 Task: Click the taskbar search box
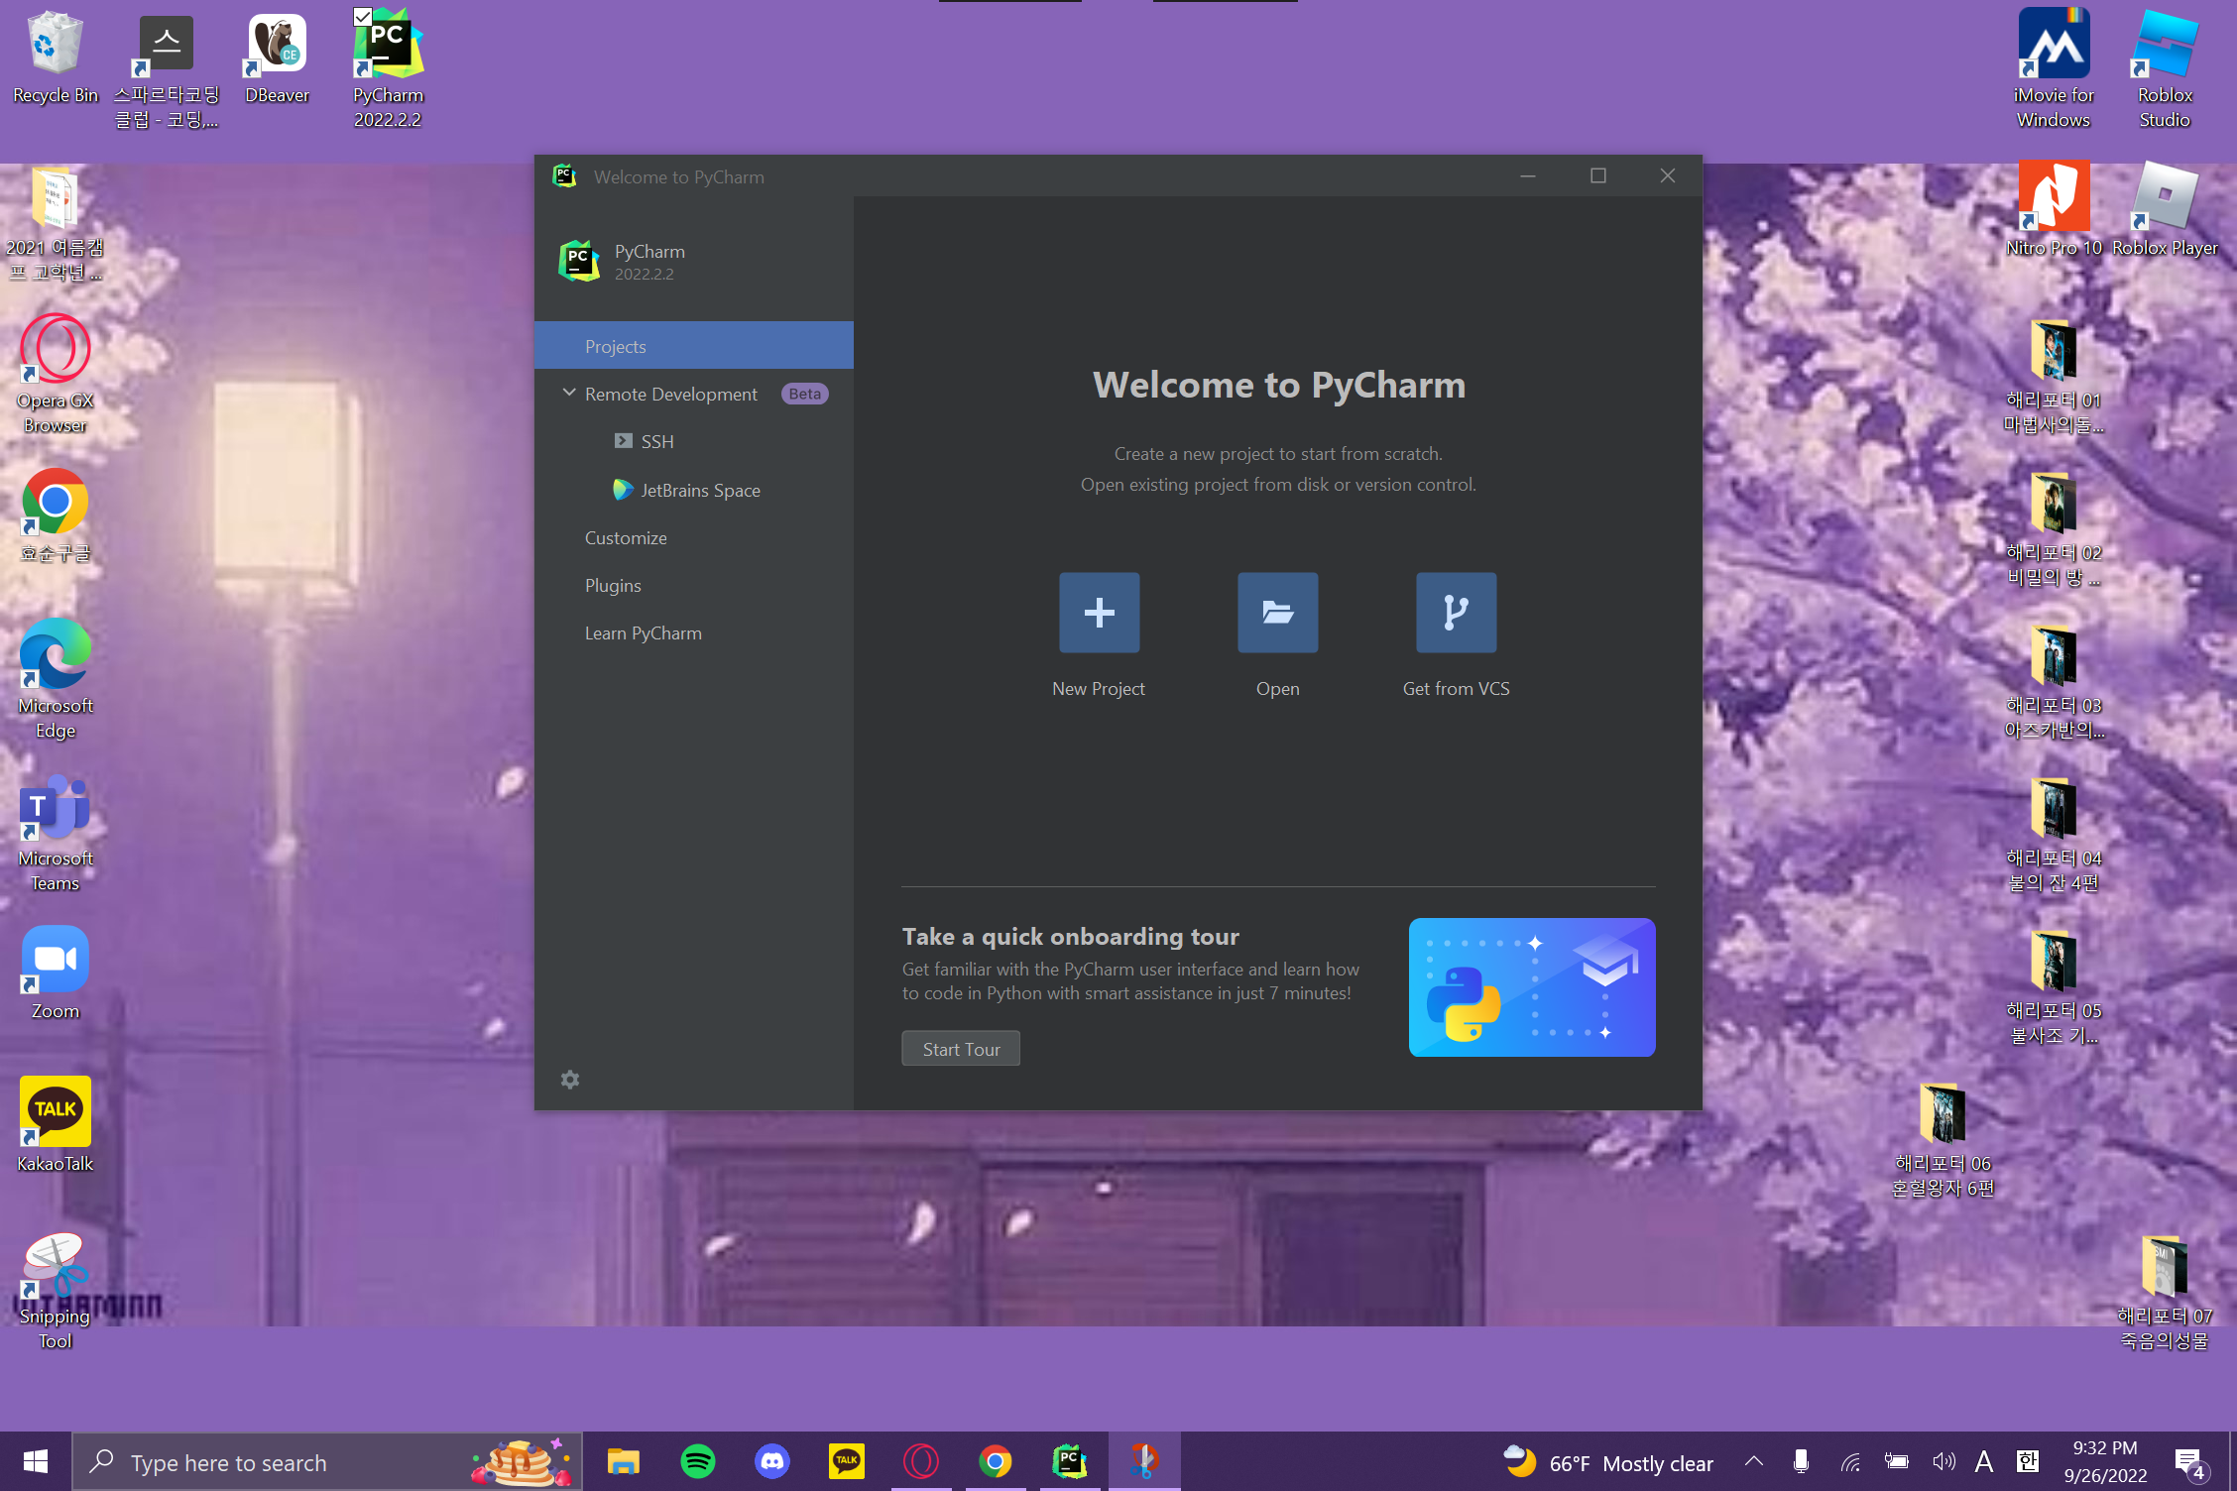point(327,1461)
